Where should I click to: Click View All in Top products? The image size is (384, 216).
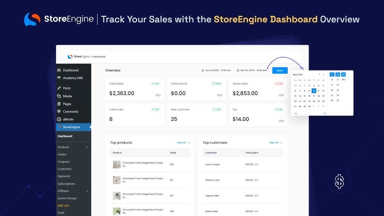(x=181, y=143)
